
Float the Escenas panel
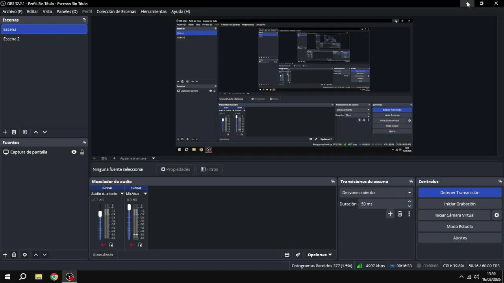(84, 20)
